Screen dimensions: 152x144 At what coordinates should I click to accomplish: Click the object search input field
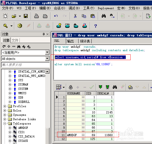[x=25, y=65]
